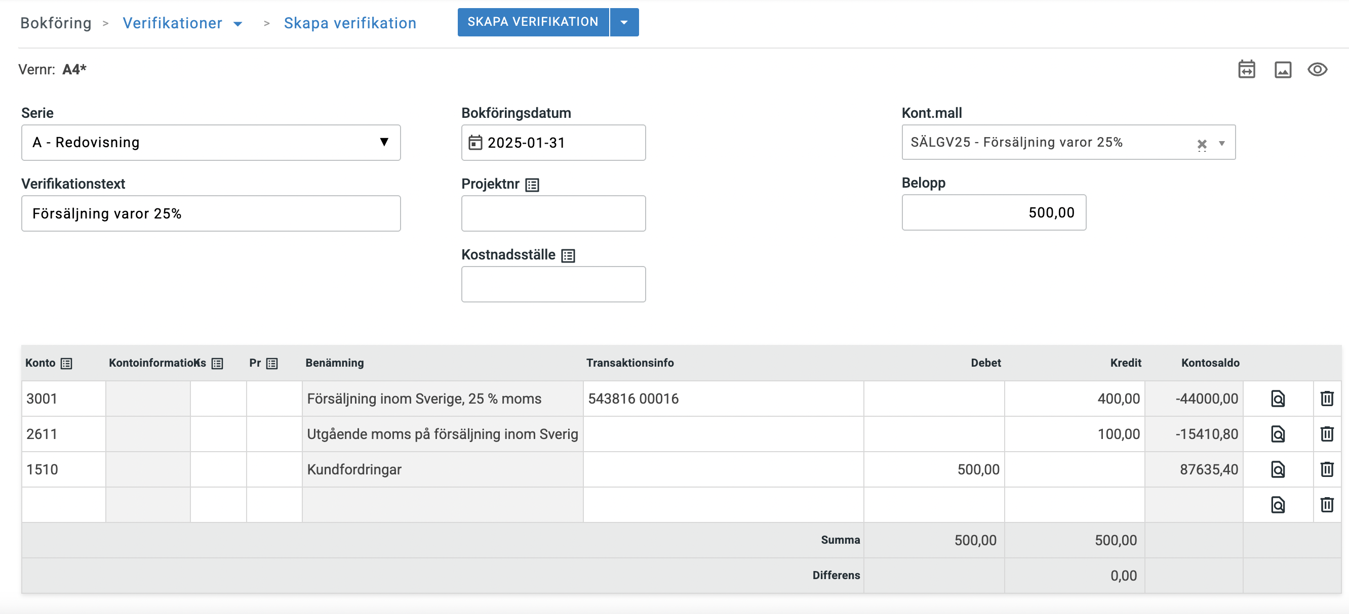Image resolution: width=1349 pixels, height=614 pixels.
Task: Open the period date-range icon top right
Action: coord(1246,70)
